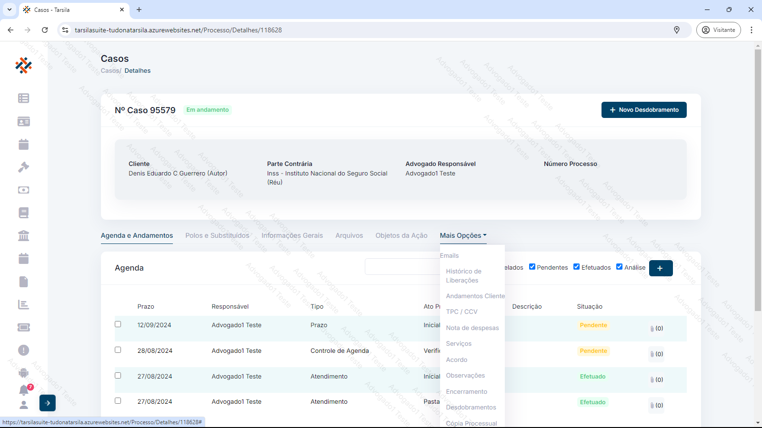Click the Novo Desdobramento button

(x=643, y=110)
